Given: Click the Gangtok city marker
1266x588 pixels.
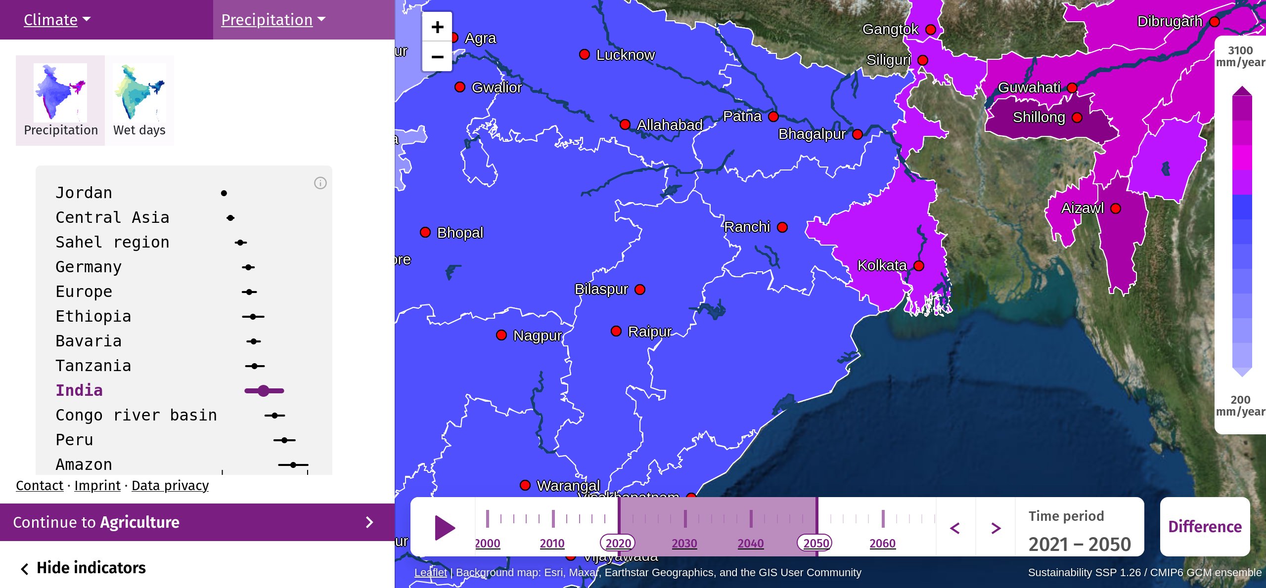Looking at the screenshot, I should 931,30.
